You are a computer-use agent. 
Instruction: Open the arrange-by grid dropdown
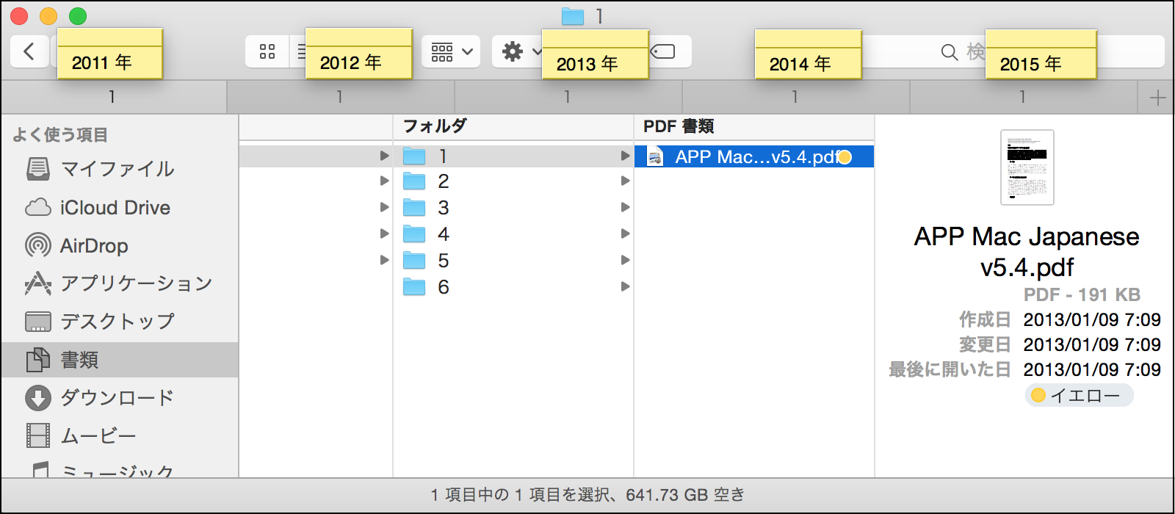pos(451,51)
